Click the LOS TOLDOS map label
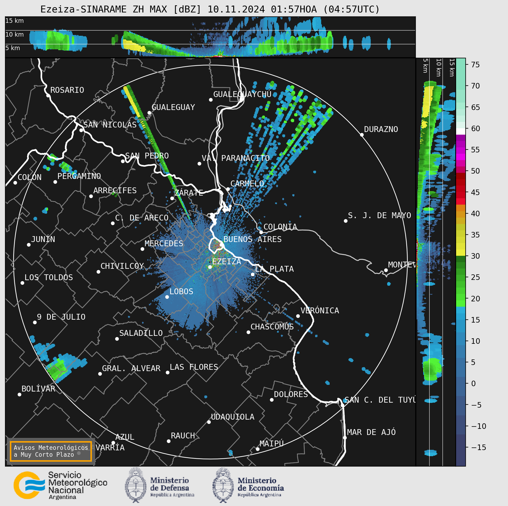The height and width of the screenshot is (506, 508). [x=49, y=278]
